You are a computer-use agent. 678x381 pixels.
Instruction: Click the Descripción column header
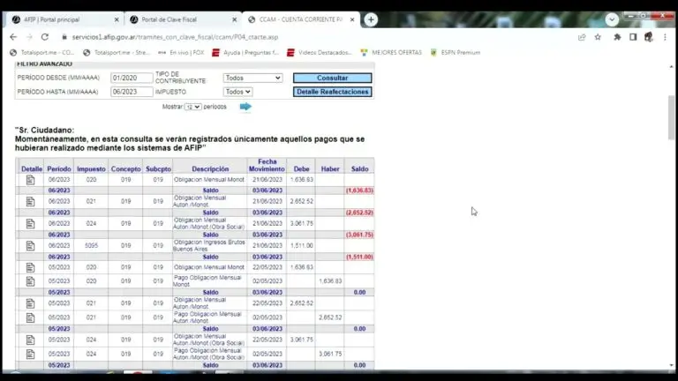tap(210, 169)
